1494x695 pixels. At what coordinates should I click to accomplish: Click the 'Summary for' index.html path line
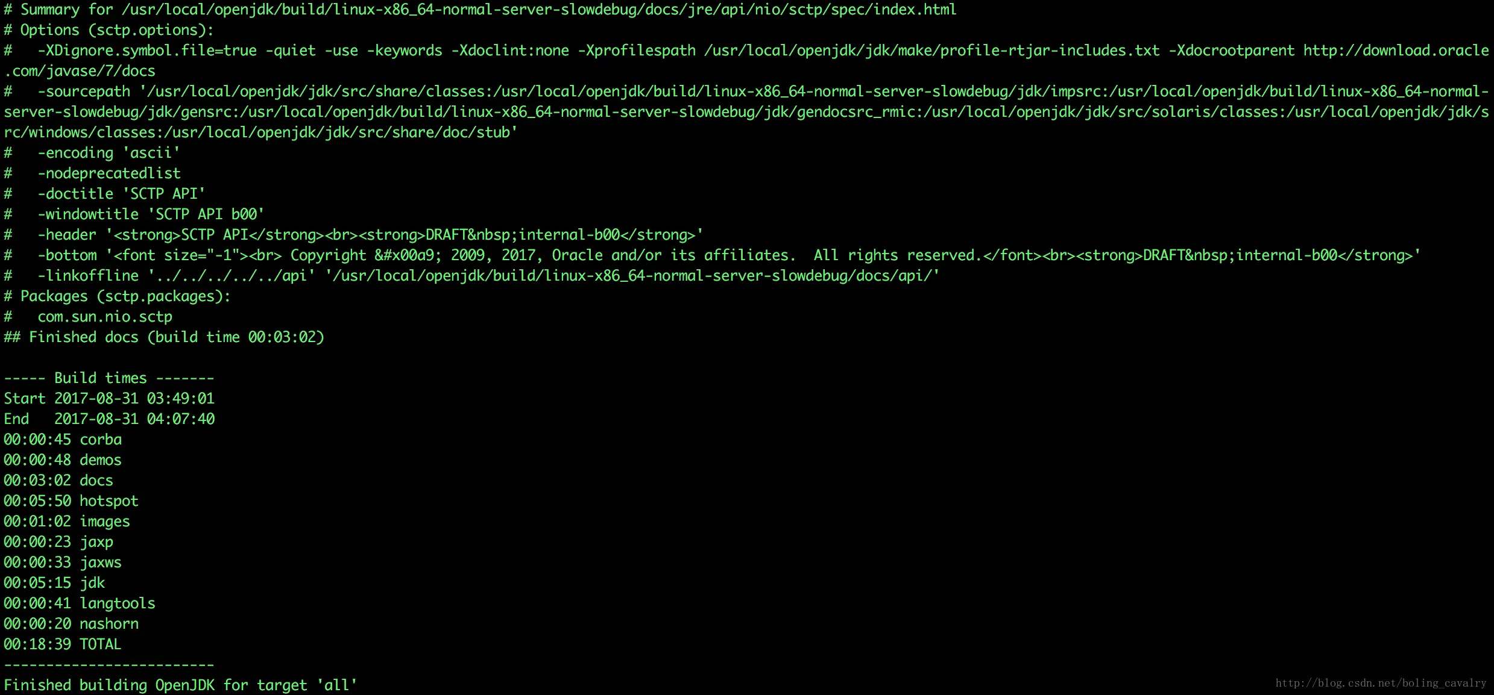(x=480, y=9)
